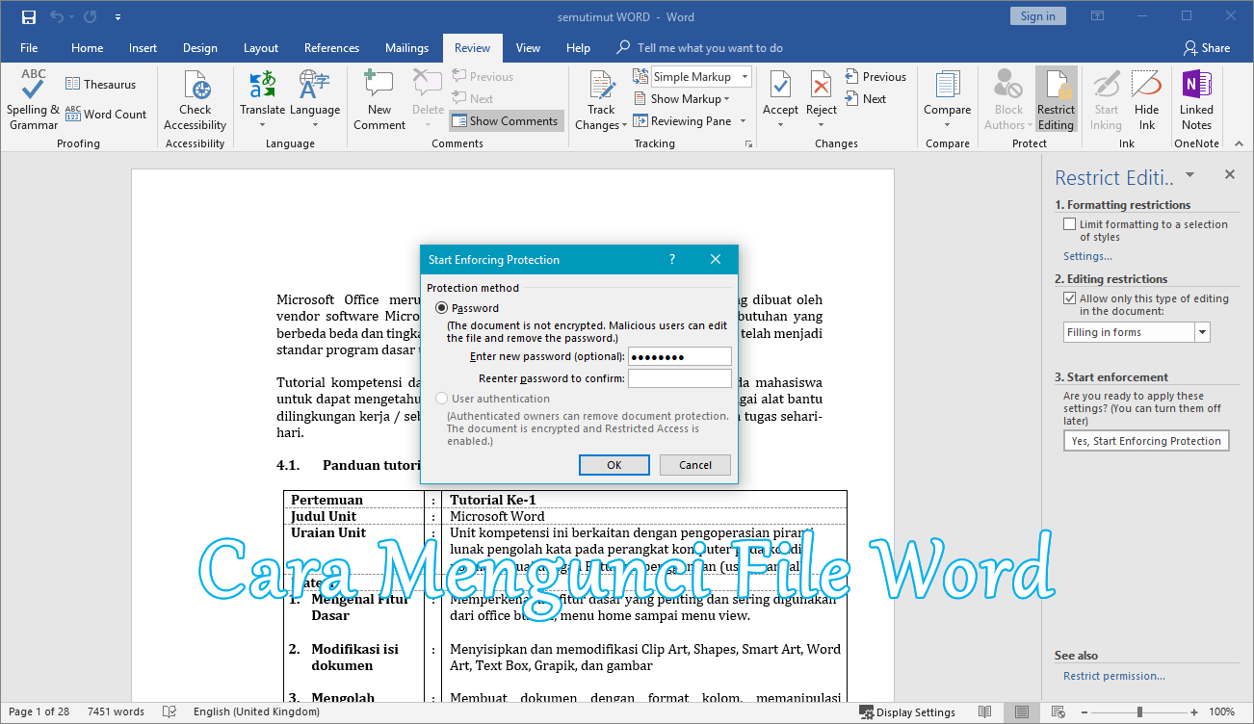The width and height of the screenshot is (1254, 724).
Task: Click the Sign in button
Action: [x=1037, y=16]
